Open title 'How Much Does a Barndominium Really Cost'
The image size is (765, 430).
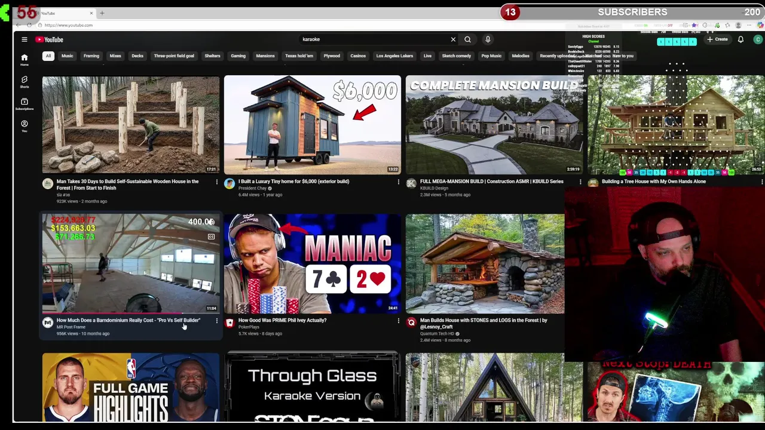[128, 321]
